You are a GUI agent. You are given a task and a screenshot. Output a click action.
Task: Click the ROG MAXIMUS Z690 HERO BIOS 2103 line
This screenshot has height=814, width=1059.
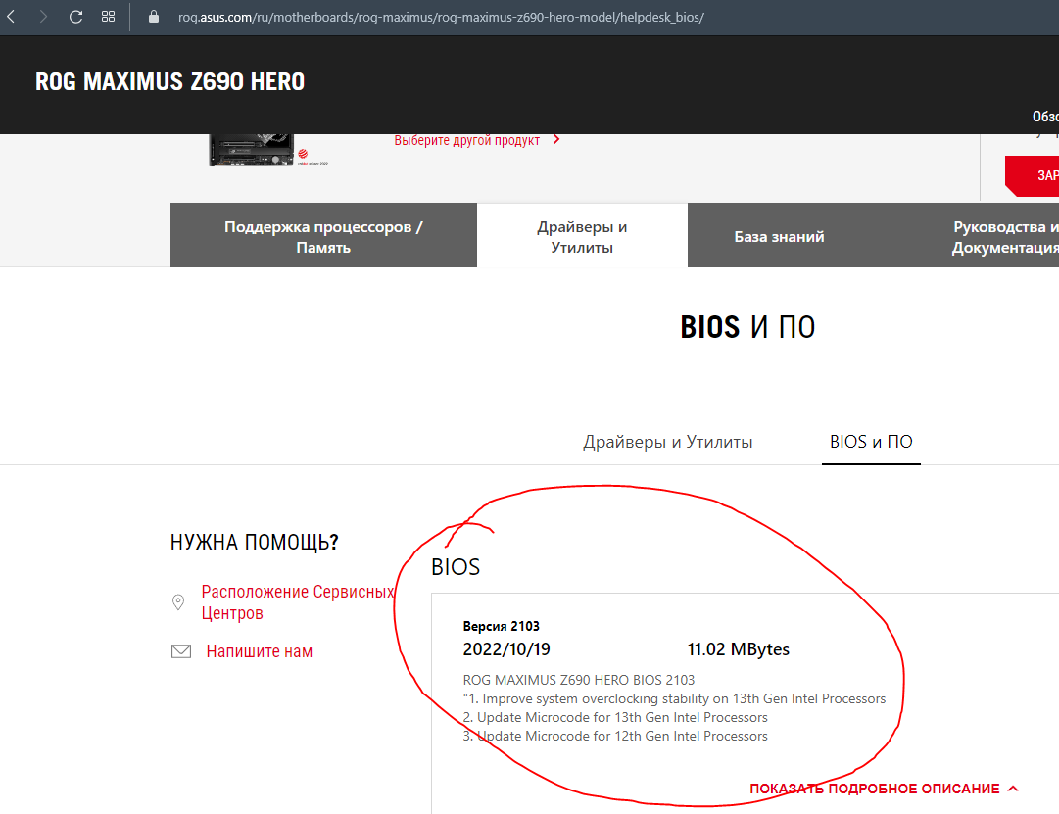pos(579,680)
